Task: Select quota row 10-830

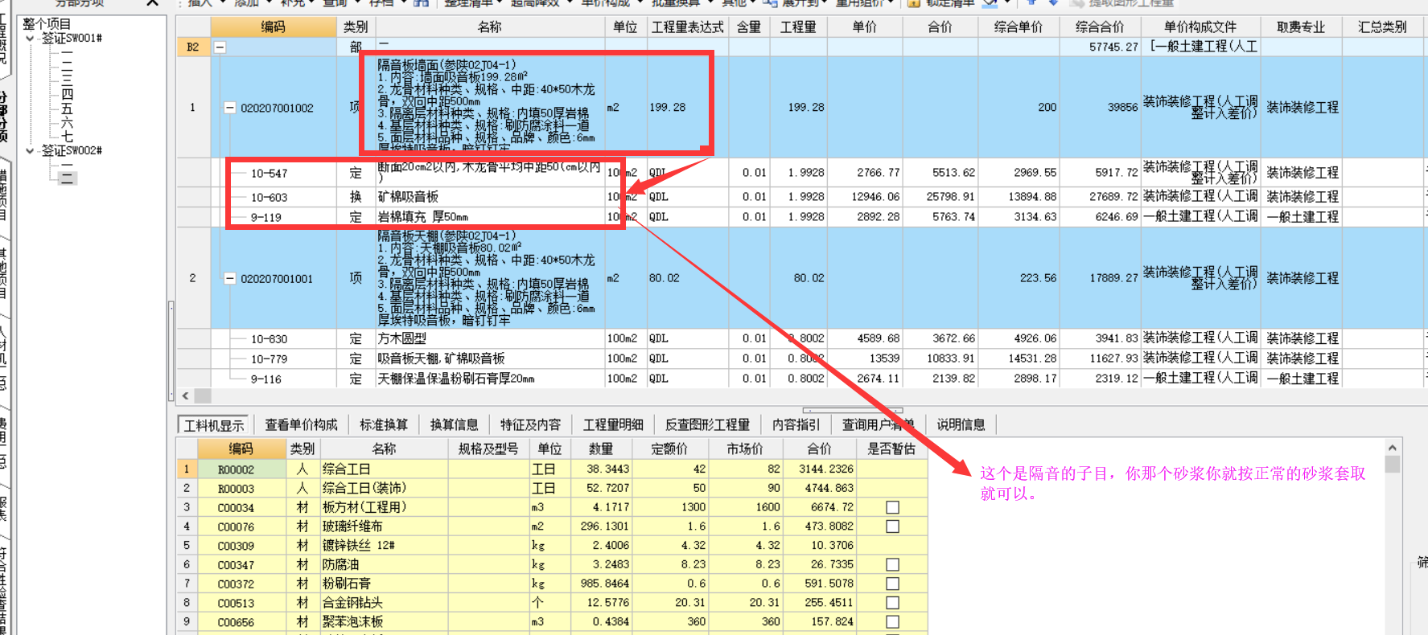Action: coord(269,339)
